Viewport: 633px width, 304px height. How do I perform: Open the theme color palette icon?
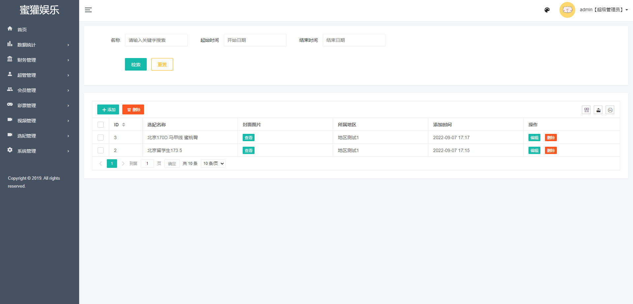(547, 10)
